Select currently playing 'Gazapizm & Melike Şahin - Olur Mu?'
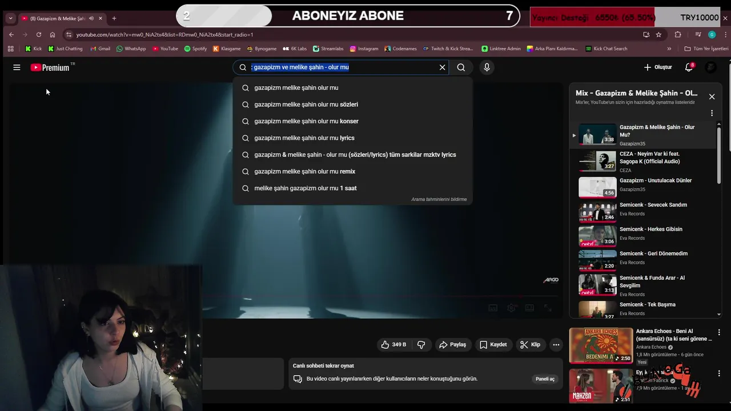 point(642,135)
